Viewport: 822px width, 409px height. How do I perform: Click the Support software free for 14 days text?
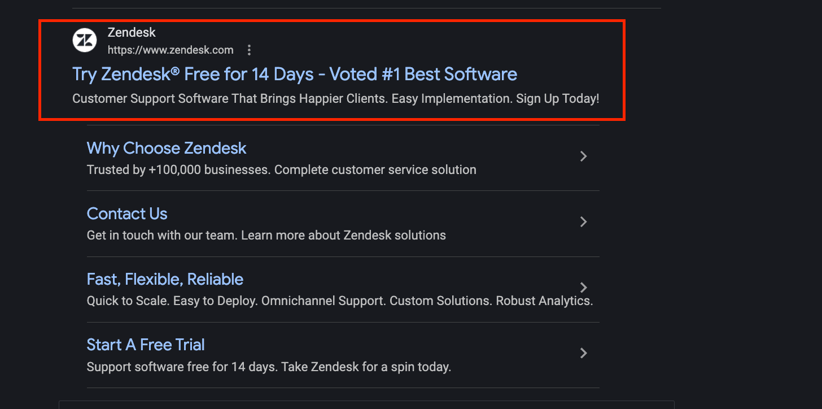pos(268,366)
